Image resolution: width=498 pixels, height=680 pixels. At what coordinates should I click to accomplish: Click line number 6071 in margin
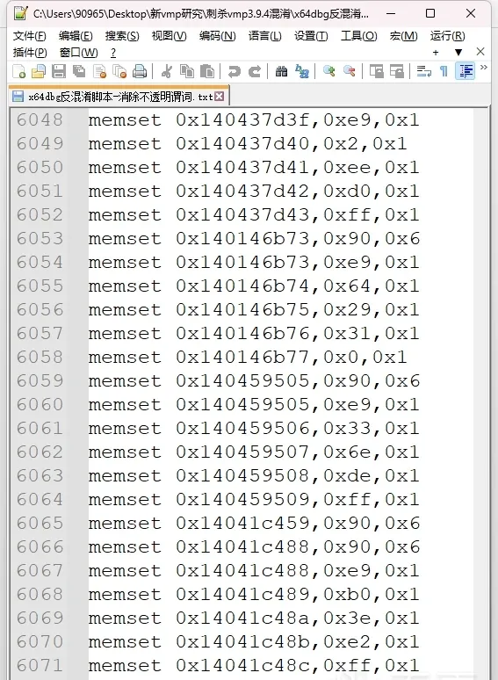click(x=40, y=666)
